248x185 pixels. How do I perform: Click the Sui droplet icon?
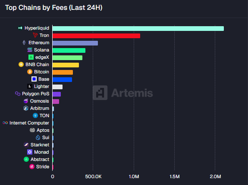pos(38,137)
